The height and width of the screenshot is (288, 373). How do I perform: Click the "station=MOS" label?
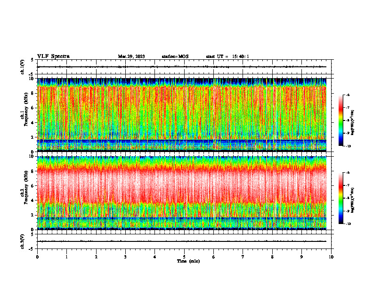tap(175, 56)
